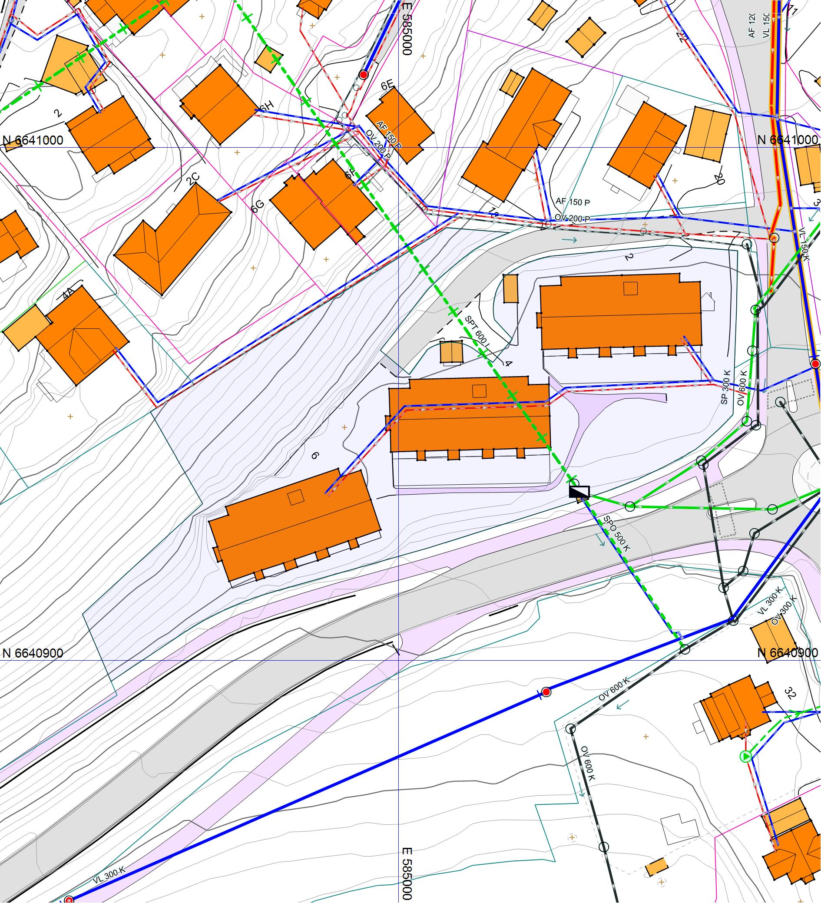The height and width of the screenshot is (903, 821).
Task: Select house number '6H'
Action: [266, 106]
